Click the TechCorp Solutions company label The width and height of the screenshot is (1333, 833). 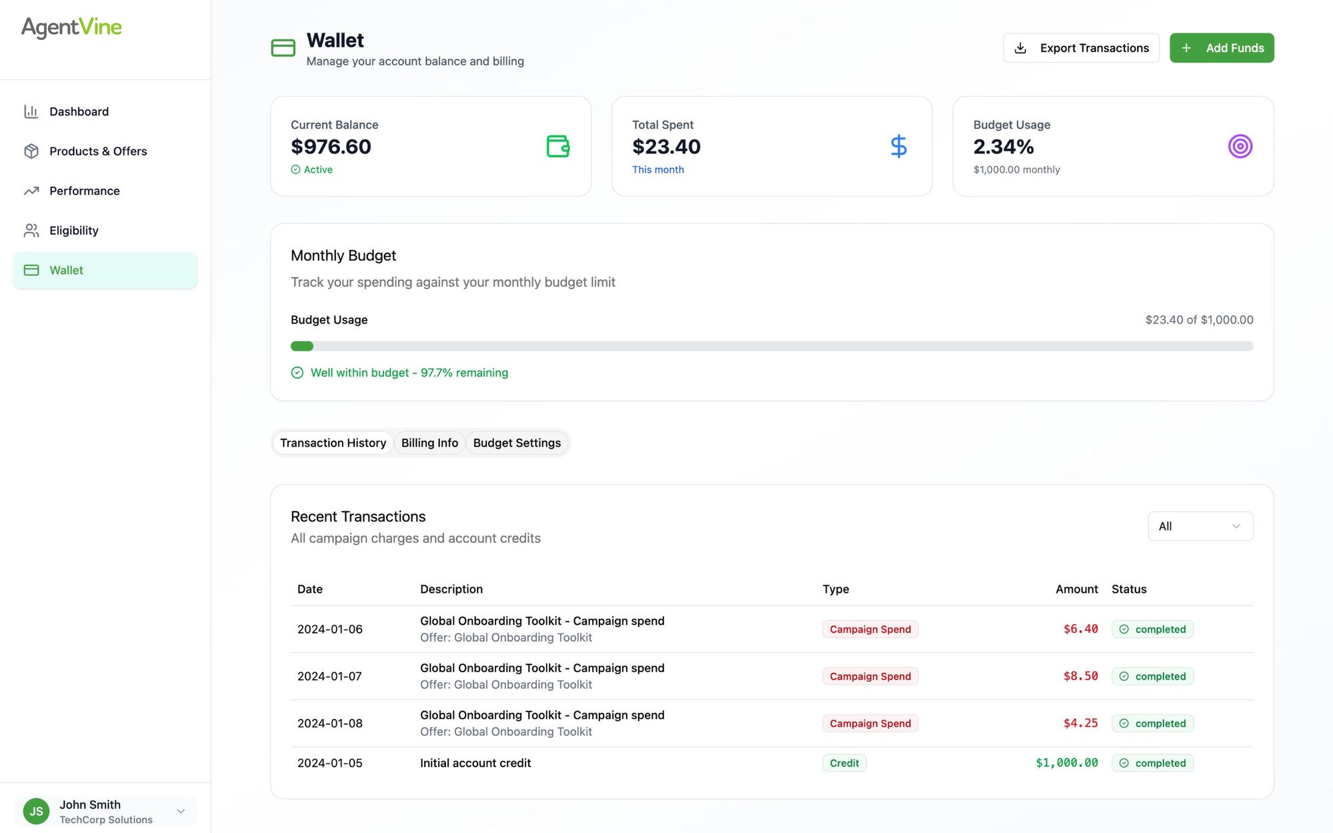pos(106,820)
